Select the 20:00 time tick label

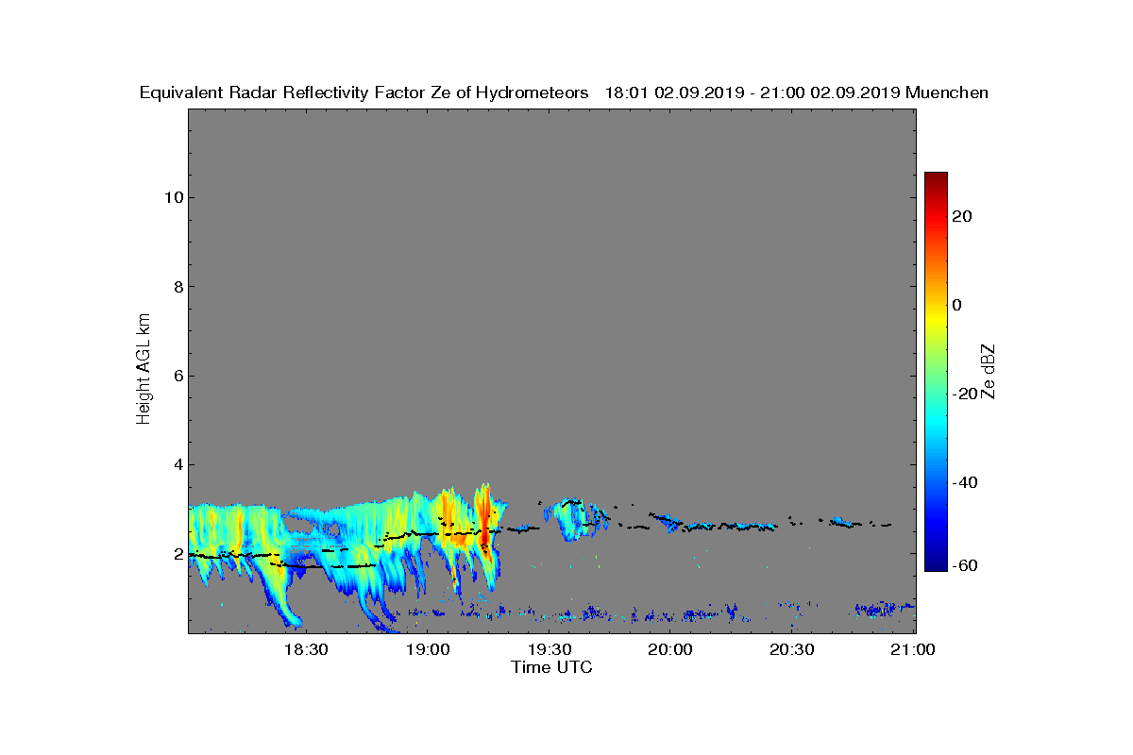[670, 650]
